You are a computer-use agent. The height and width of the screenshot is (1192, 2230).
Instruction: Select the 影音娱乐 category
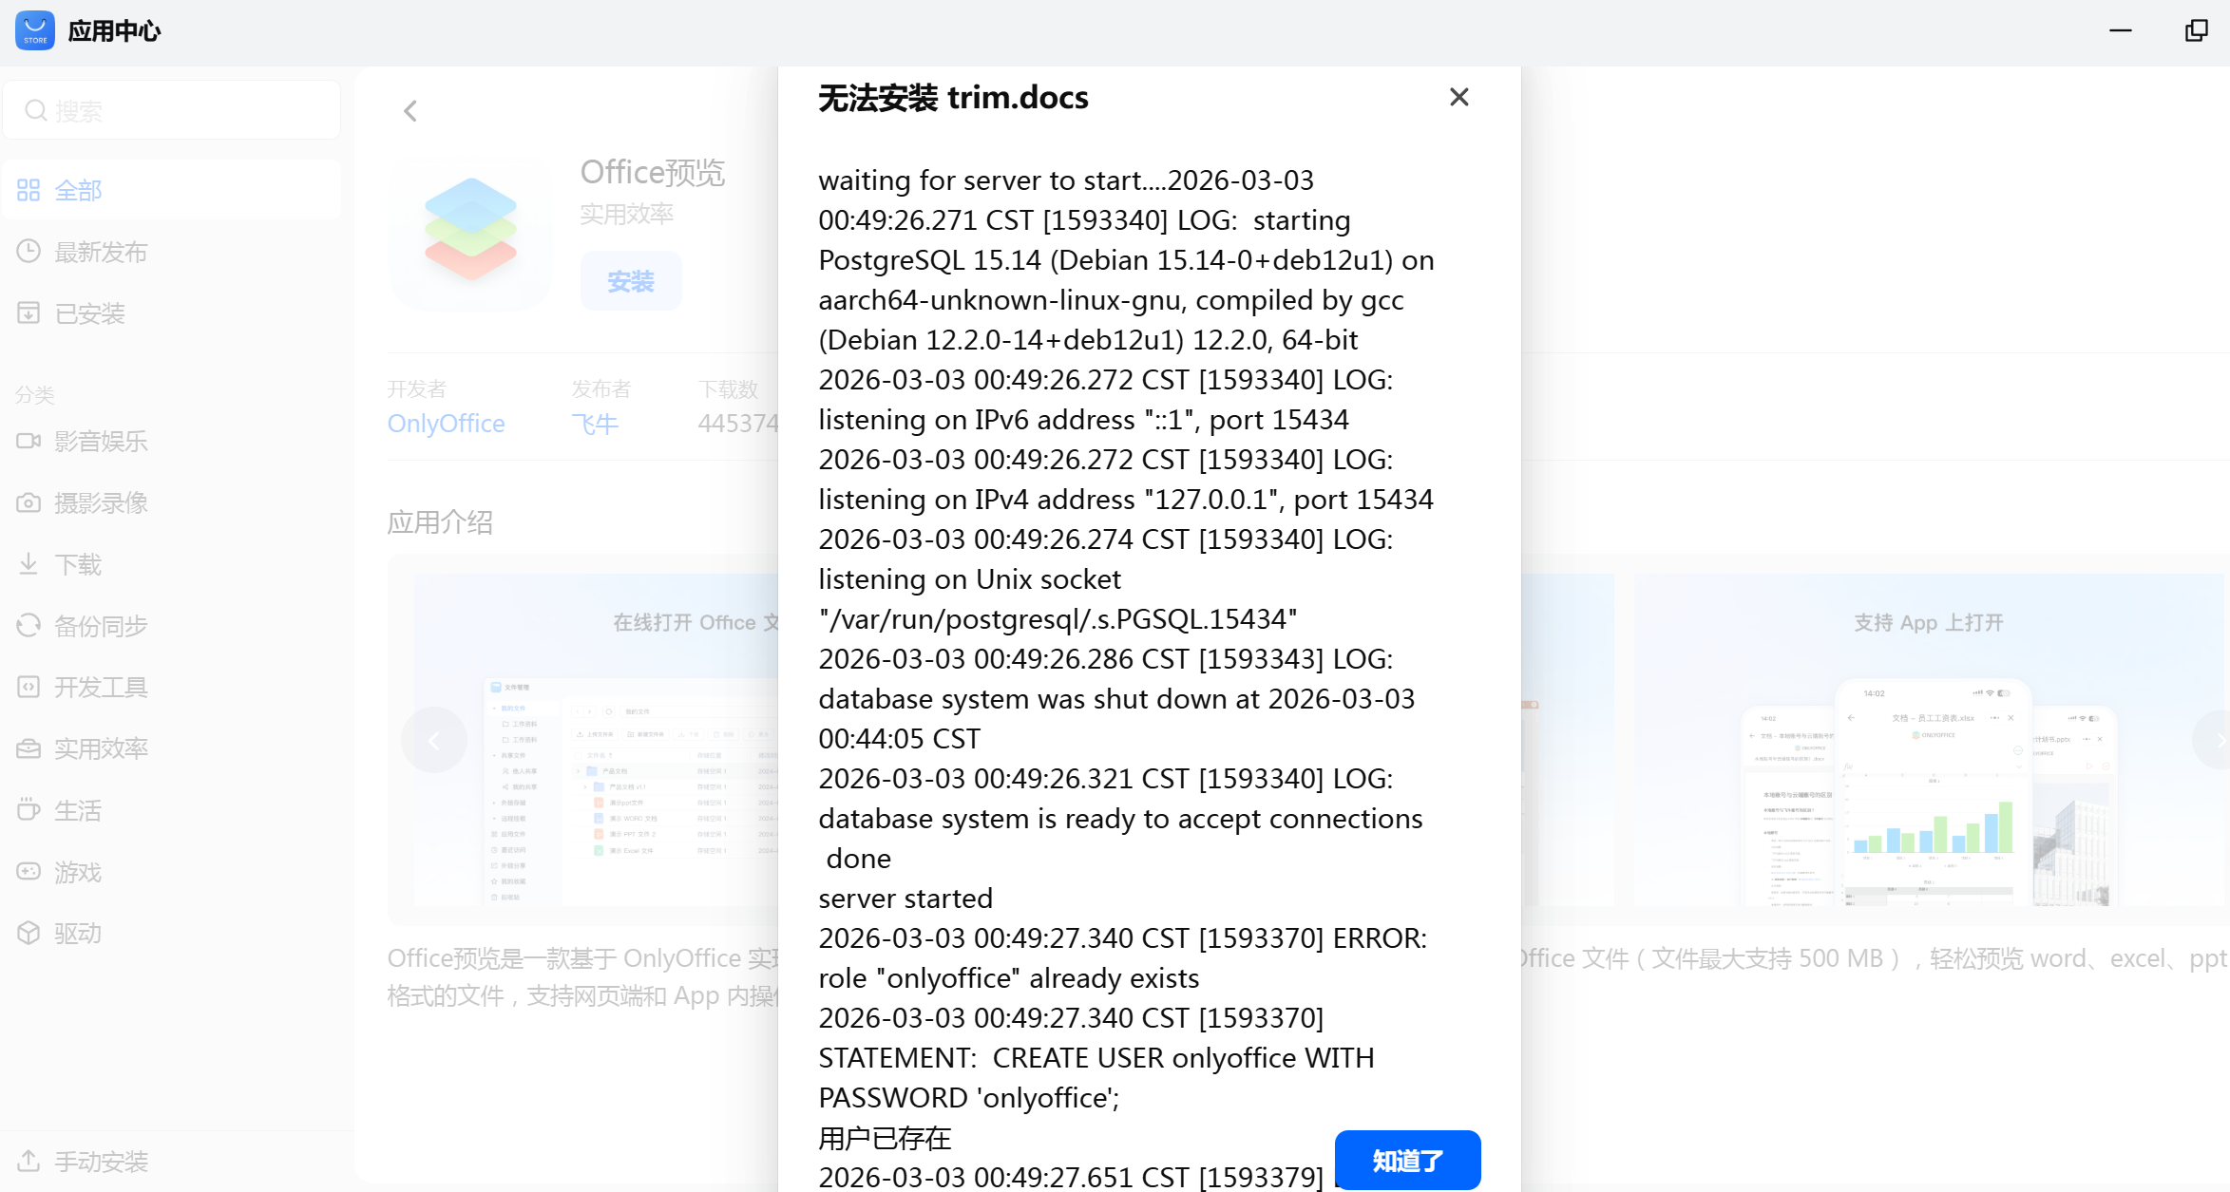[101, 442]
